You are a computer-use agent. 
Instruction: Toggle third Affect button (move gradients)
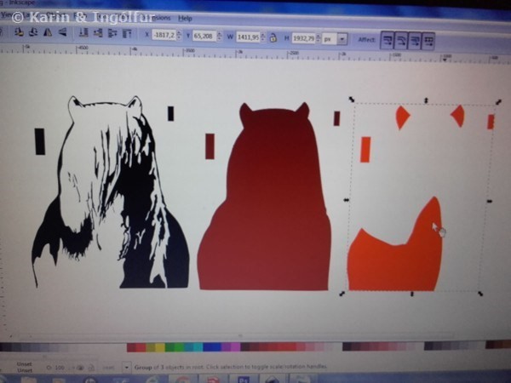pyautogui.click(x=415, y=41)
